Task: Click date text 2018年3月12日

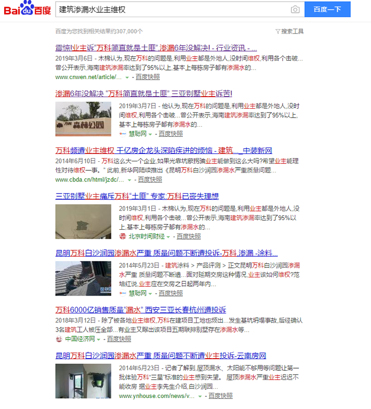Action: click(x=76, y=320)
